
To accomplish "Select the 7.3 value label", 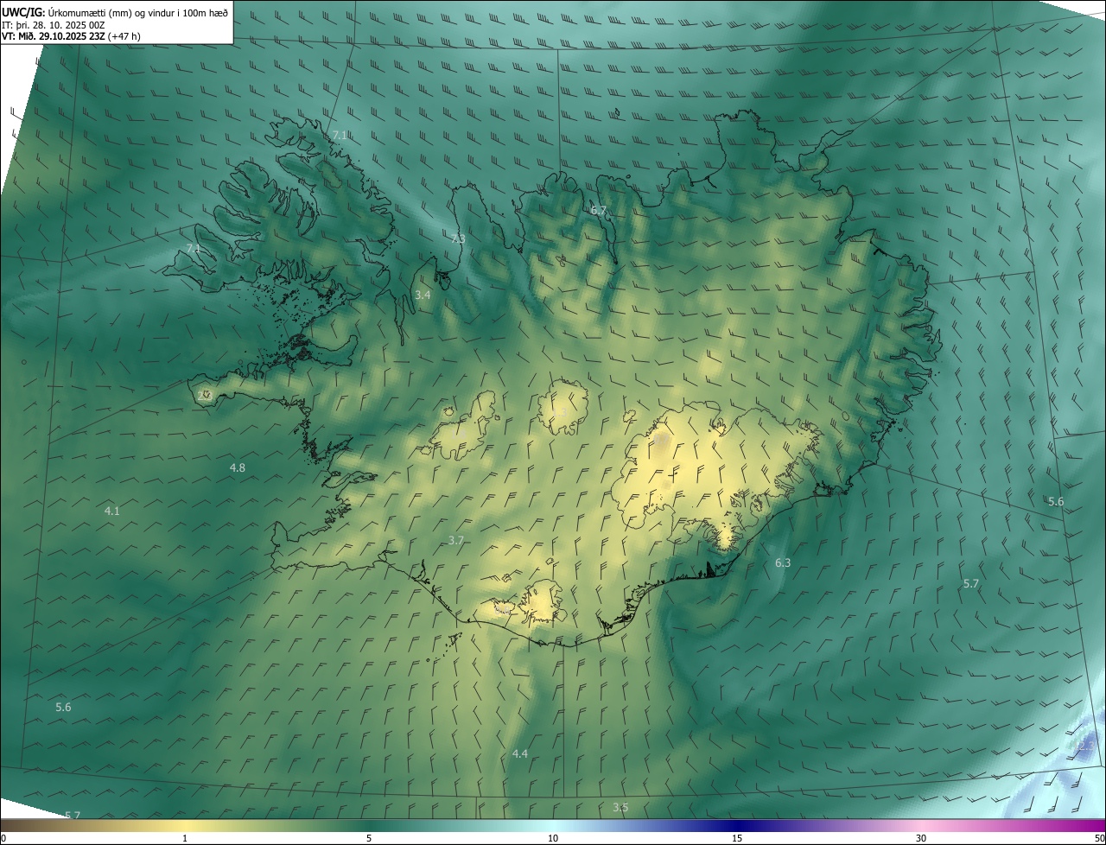I will 458,239.
